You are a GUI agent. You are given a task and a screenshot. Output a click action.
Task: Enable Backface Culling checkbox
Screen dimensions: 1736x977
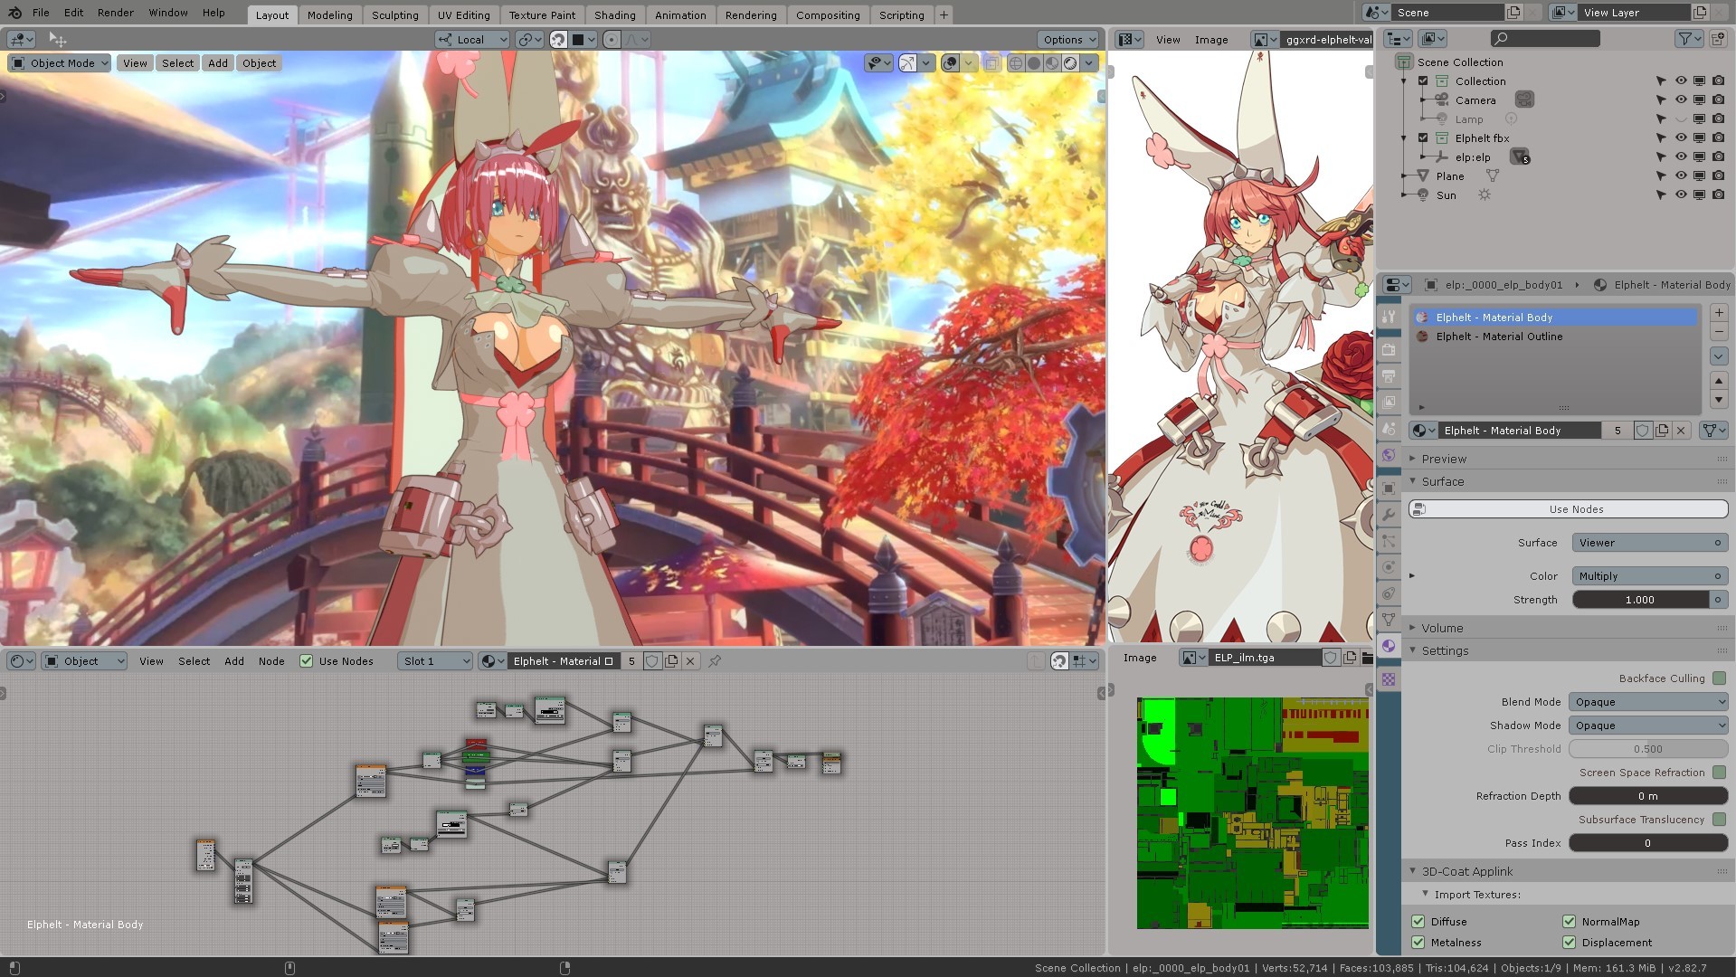tap(1719, 678)
